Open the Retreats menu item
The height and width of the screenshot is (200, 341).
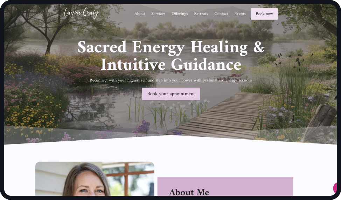pyautogui.click(x=201, y=14)
